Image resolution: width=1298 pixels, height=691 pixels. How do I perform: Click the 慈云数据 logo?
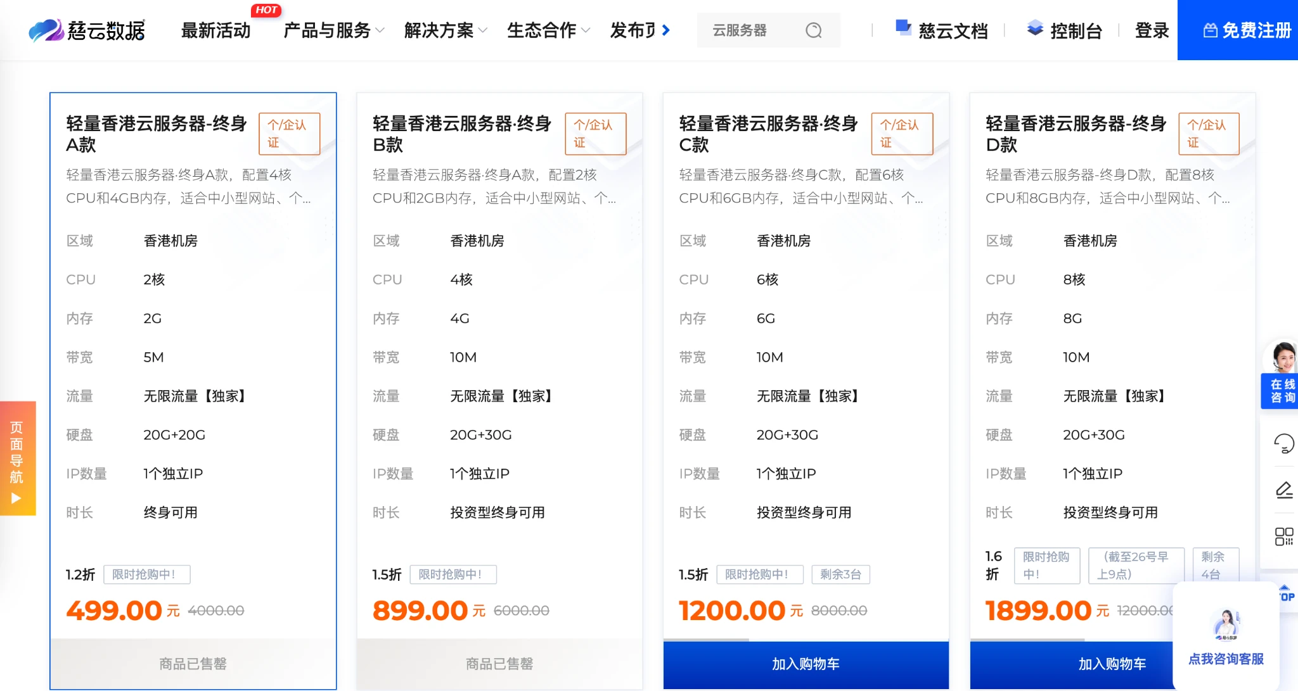tap(87, 30)
